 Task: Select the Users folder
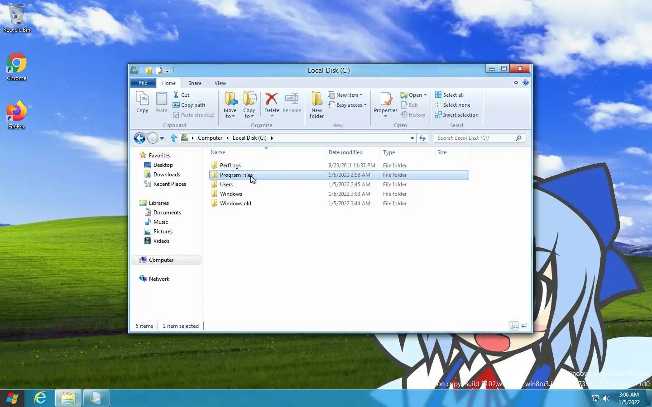(339, 185)
